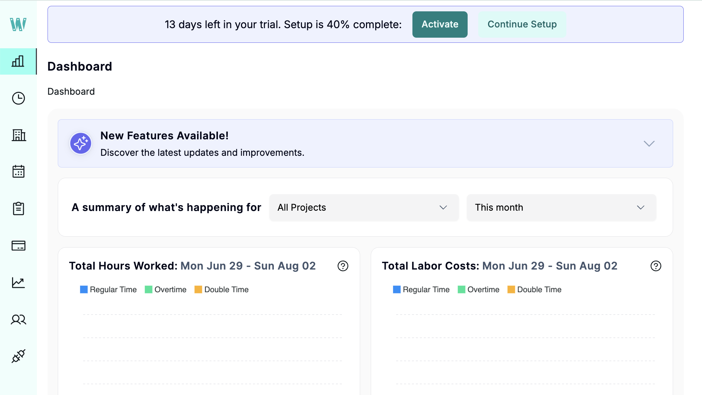Click the help icon for Total Hours Worked
Screen dimensions: 702x395
tap(343, 266)
